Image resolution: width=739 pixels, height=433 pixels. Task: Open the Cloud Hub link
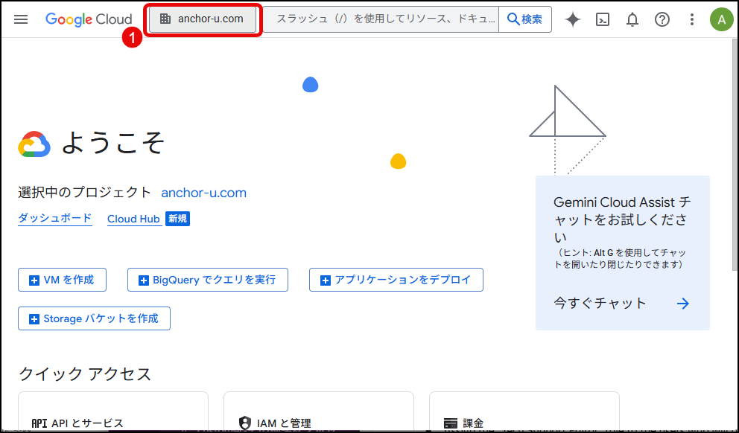click(x=134, y=219)
